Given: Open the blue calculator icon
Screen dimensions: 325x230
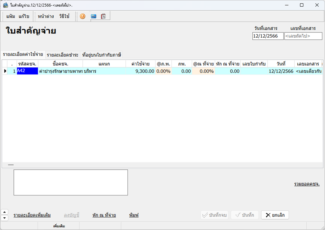Looking at the screenshot, I should point(94,16).
